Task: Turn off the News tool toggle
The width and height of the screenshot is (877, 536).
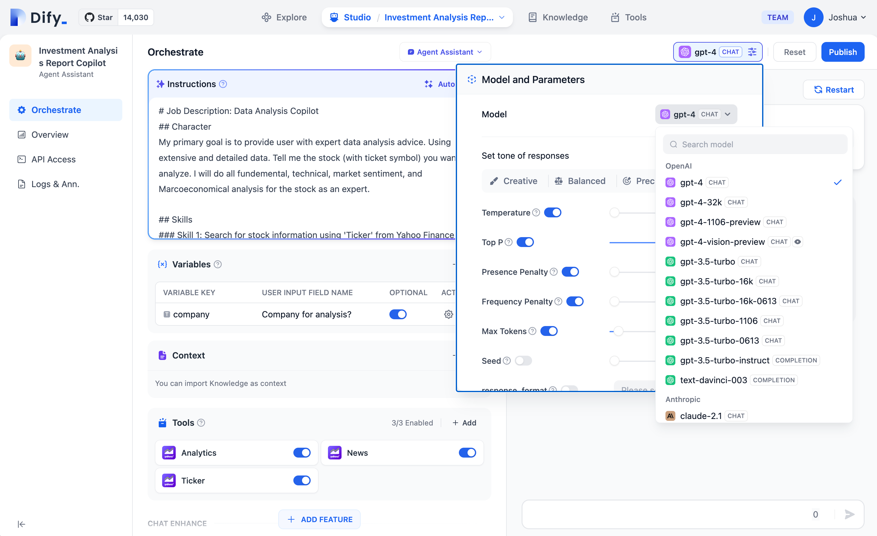Action: point(467,453)
